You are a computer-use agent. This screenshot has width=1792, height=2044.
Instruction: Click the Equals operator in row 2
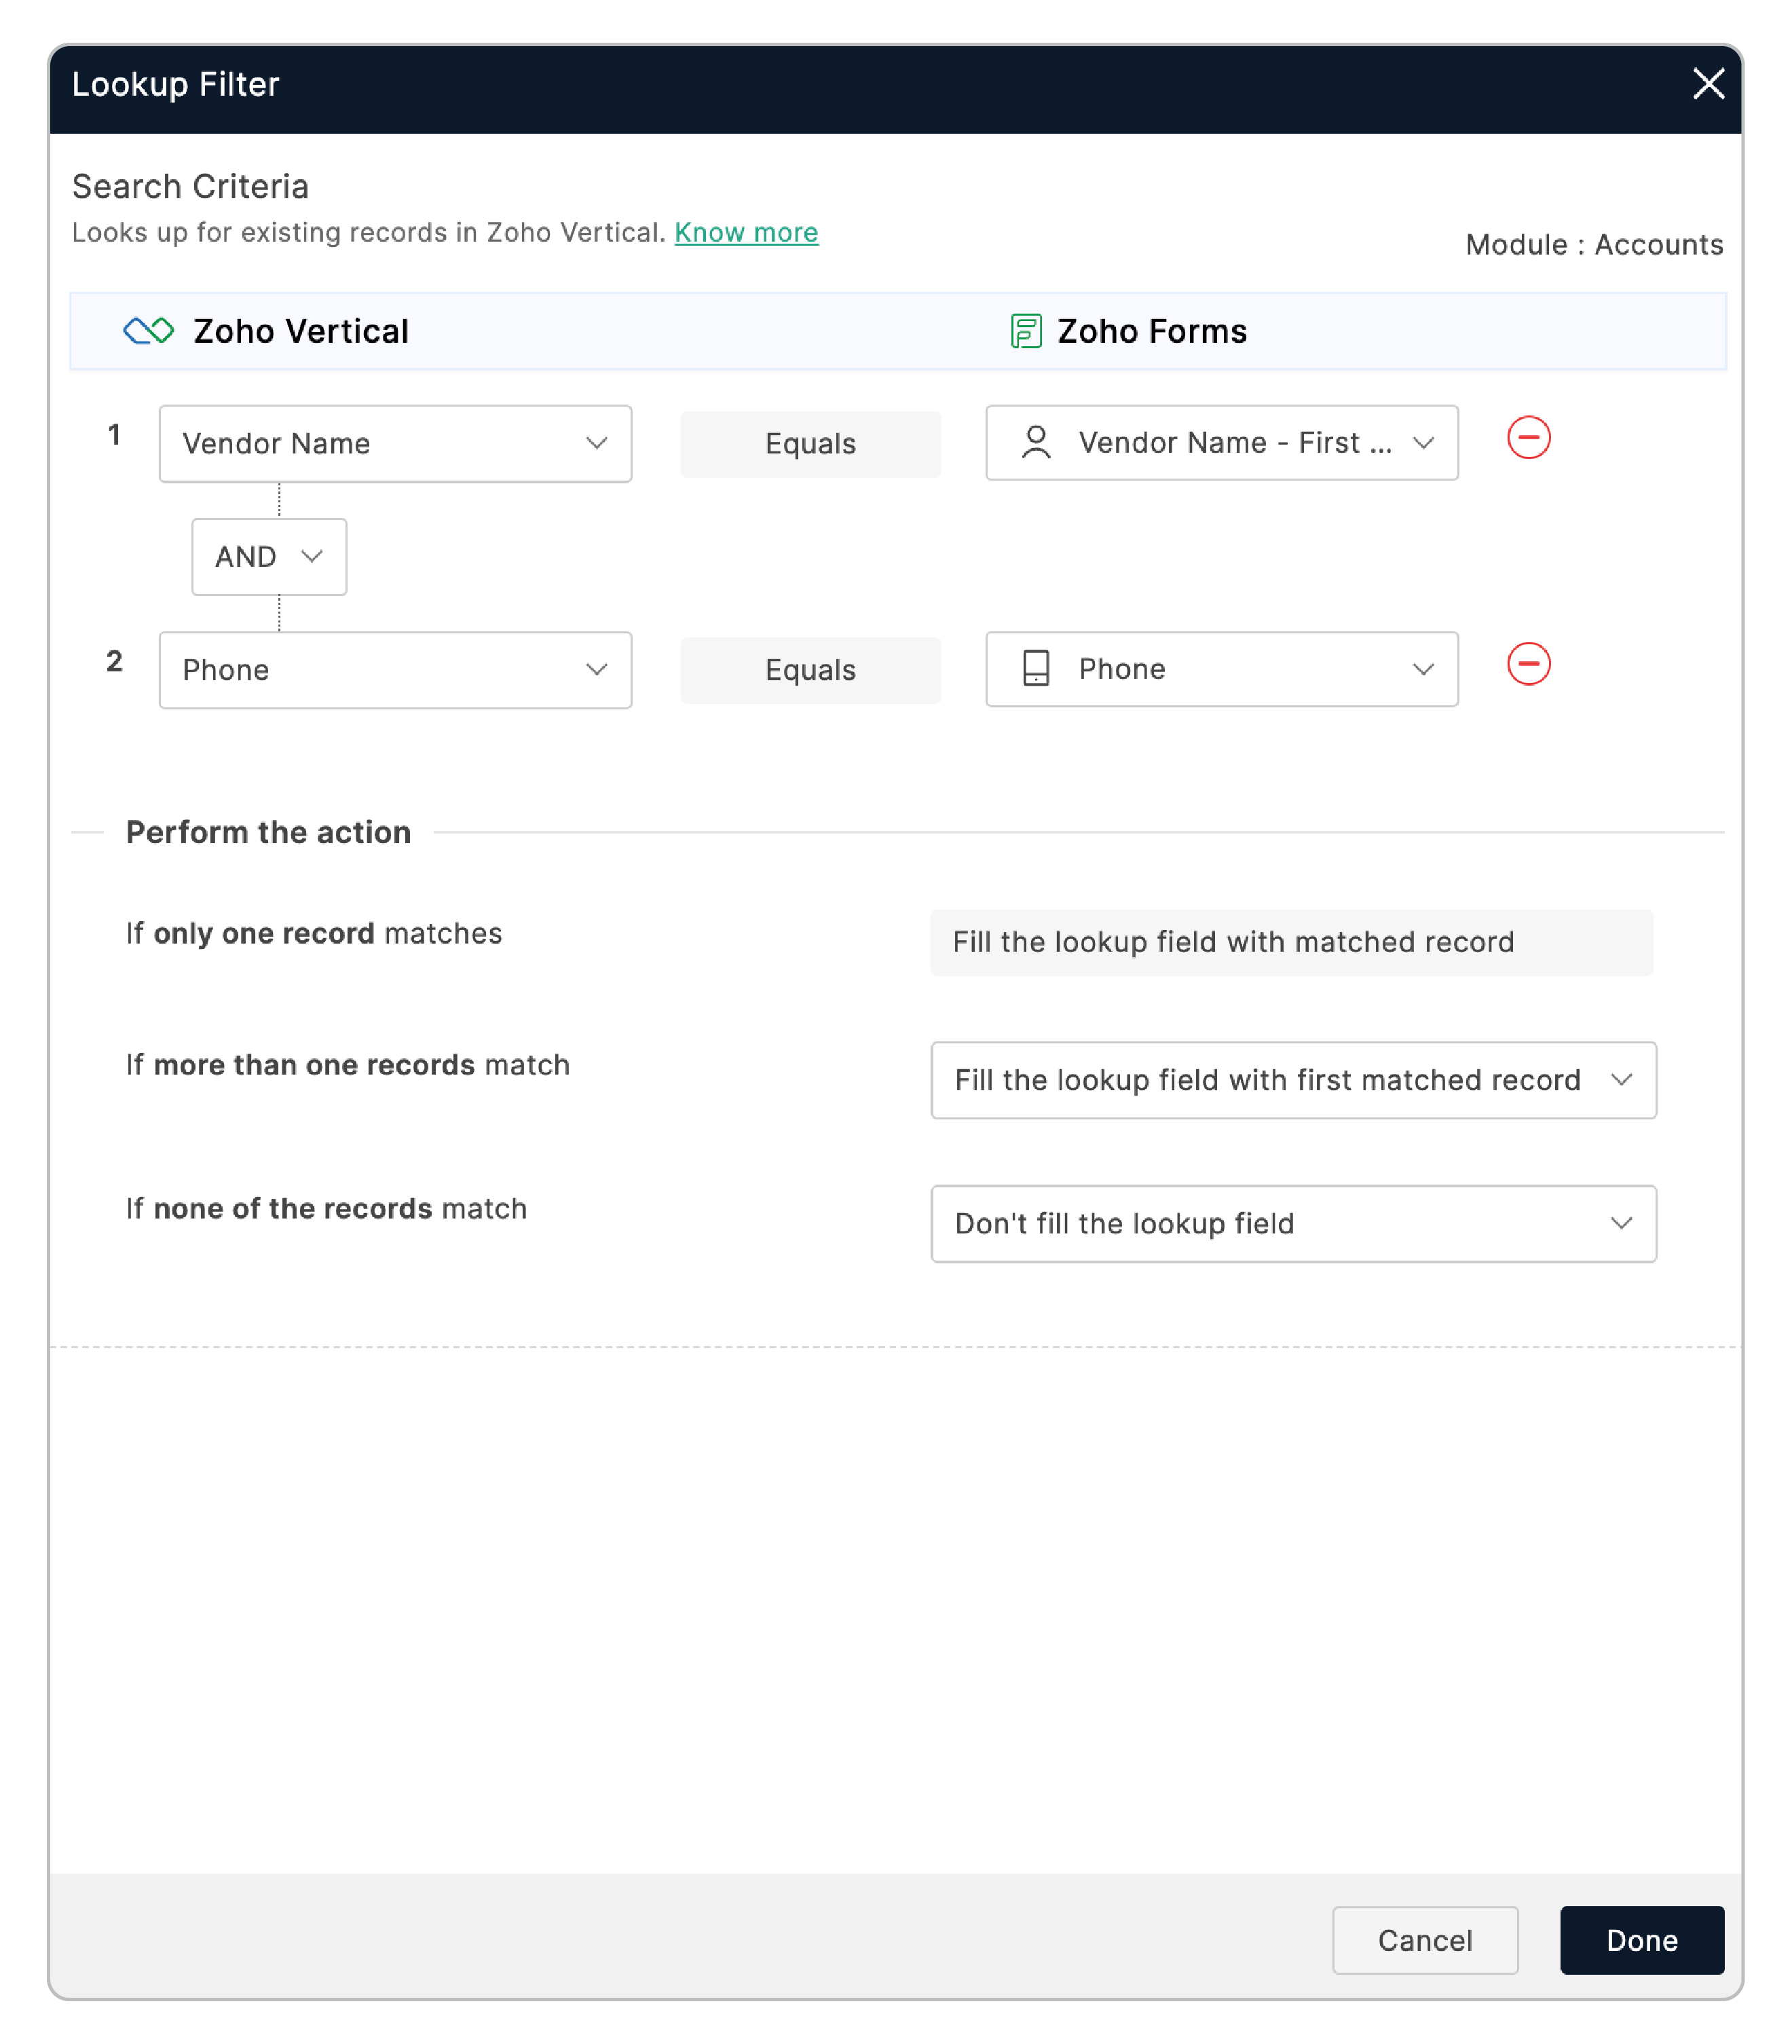click(x=810, y=670)
